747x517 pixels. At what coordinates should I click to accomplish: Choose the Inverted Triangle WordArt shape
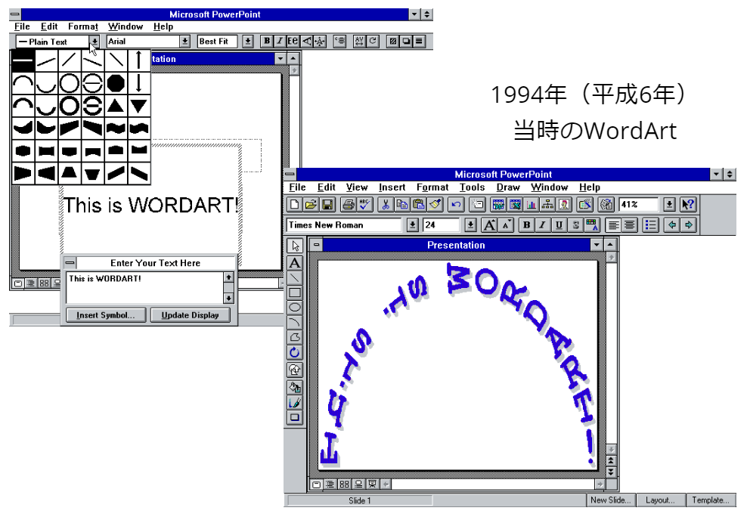coord(138,106)
